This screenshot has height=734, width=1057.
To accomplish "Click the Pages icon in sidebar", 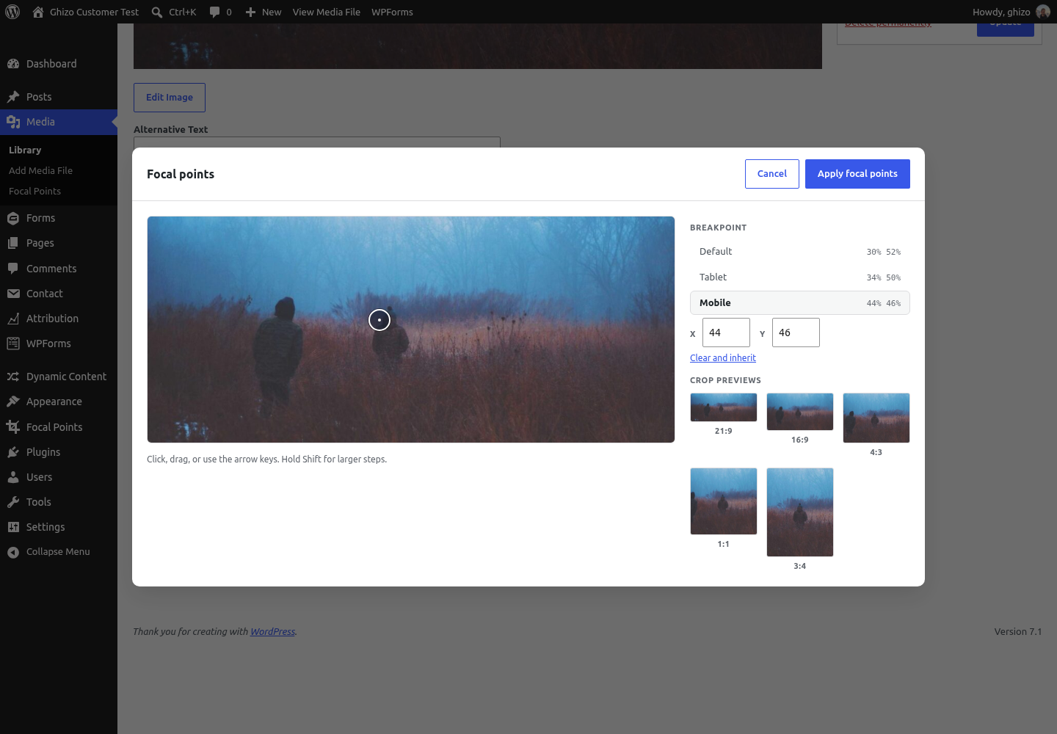I will tap(13, 243).
